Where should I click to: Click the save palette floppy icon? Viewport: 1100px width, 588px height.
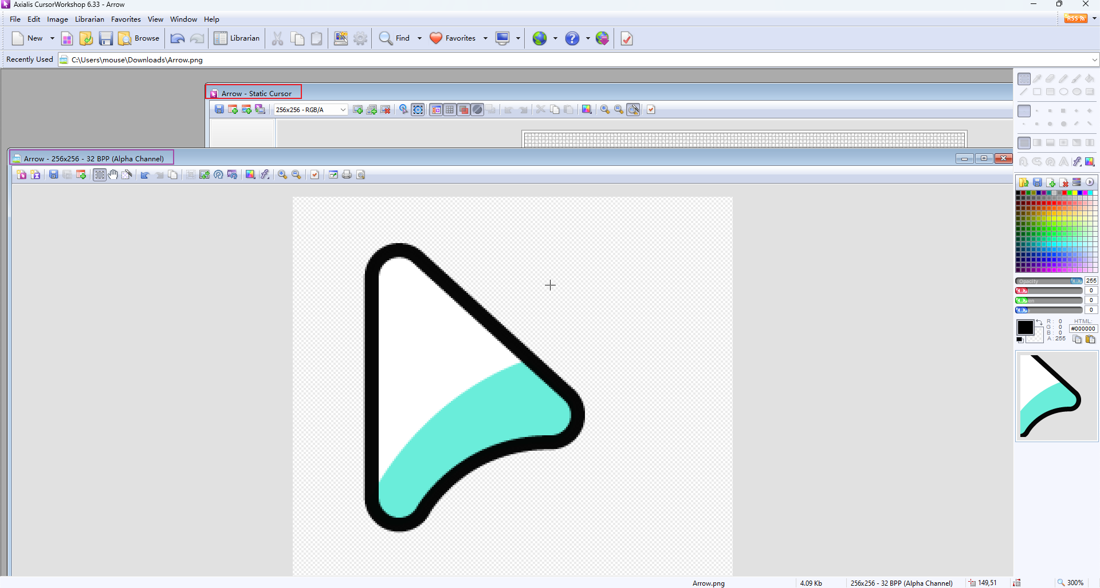[x=1038, y=182]
